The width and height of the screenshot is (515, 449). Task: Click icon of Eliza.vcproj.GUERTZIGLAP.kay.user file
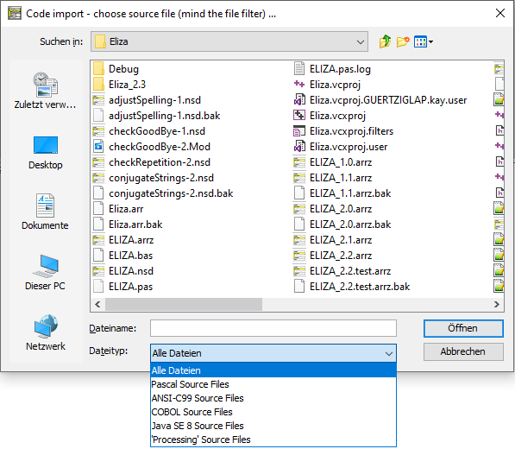click(299, 100)
